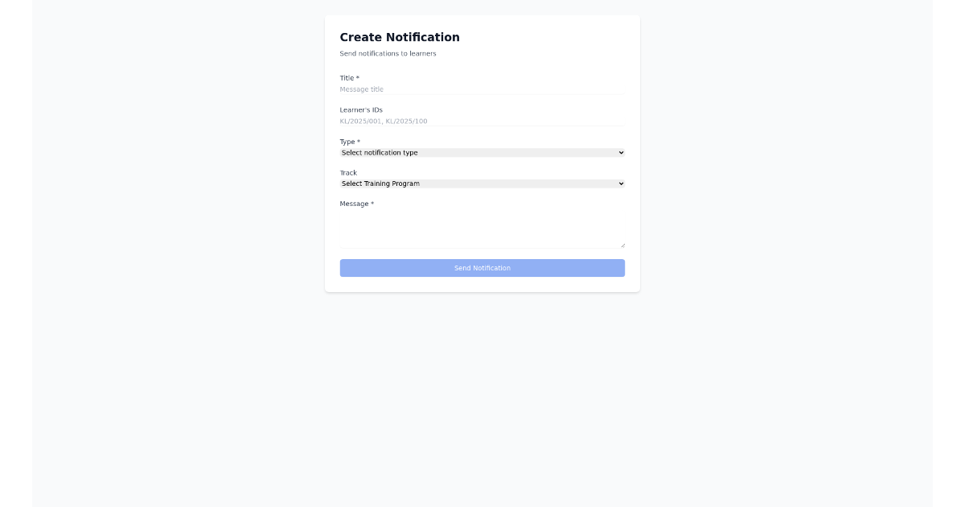
Task: Click the 'Create Notification' heading
Action: pos(400,37)
